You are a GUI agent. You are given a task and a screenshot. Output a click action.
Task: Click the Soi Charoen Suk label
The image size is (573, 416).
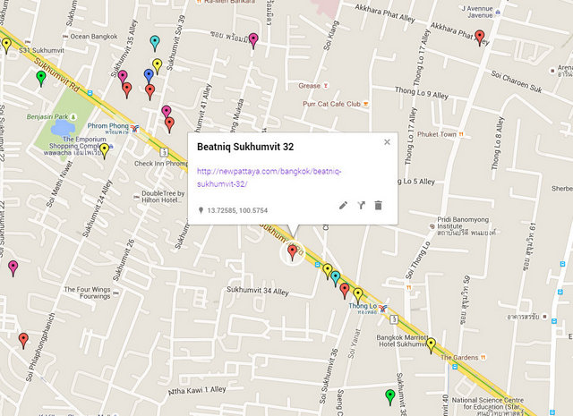(517, 81)
